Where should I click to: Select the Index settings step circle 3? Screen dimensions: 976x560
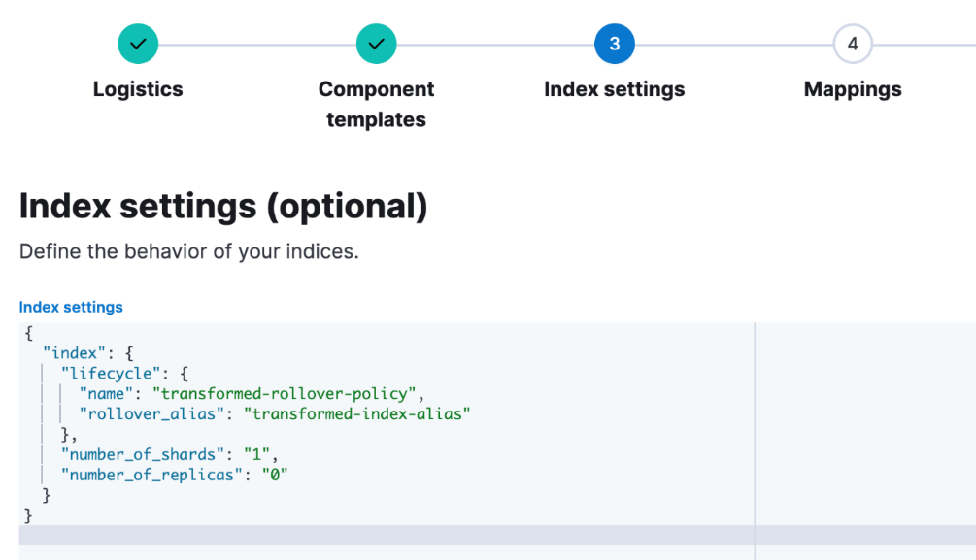[x=614, y=43]
